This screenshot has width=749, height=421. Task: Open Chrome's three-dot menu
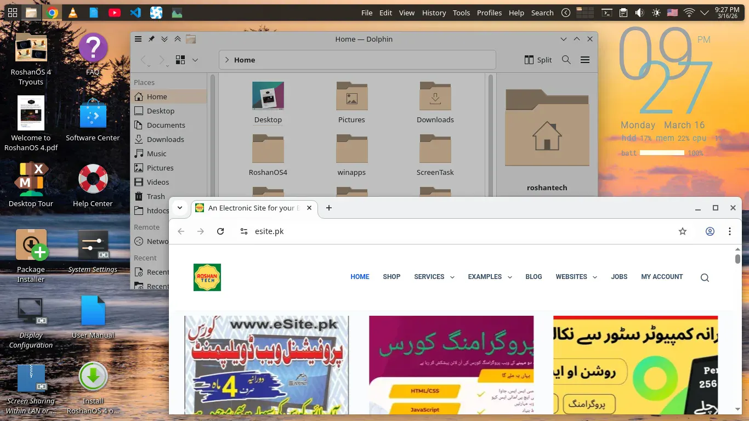[730, 231]
